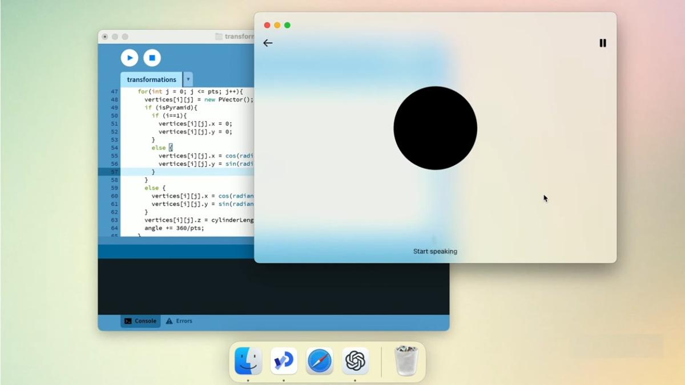685x385 pixels.
Task: Pause the voice conversation
Action: [602, 43]
